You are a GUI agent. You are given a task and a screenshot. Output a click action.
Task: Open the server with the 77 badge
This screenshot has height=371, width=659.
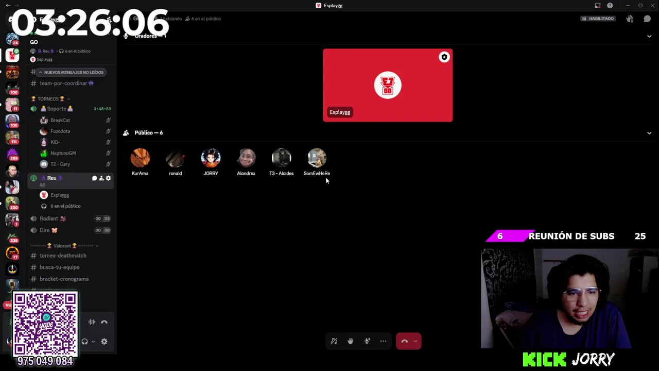[x=12, y=253]
